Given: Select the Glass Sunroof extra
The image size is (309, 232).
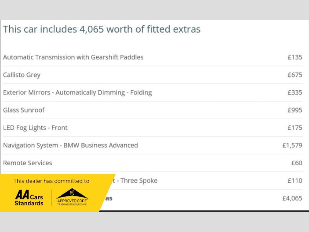Looking at the screenshot, I should (x=24, y=110).
